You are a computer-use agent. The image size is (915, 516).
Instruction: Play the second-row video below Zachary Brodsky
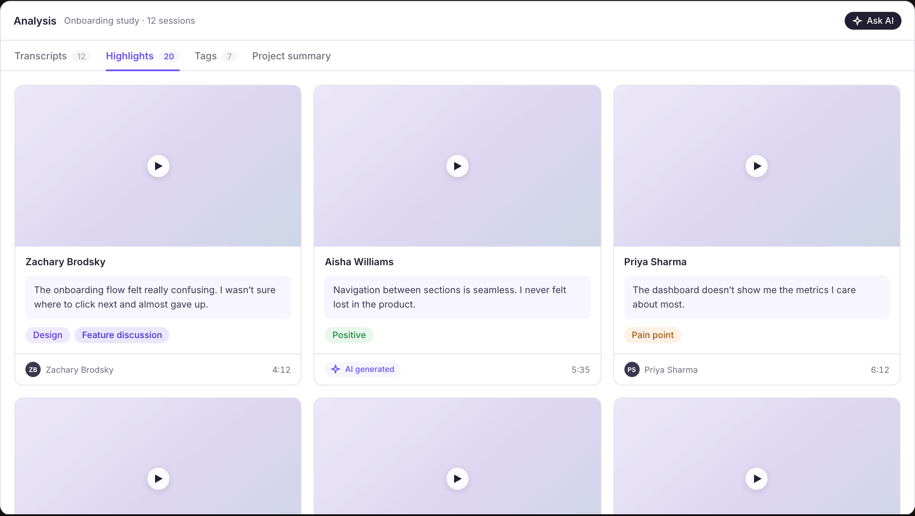[158, 479]
